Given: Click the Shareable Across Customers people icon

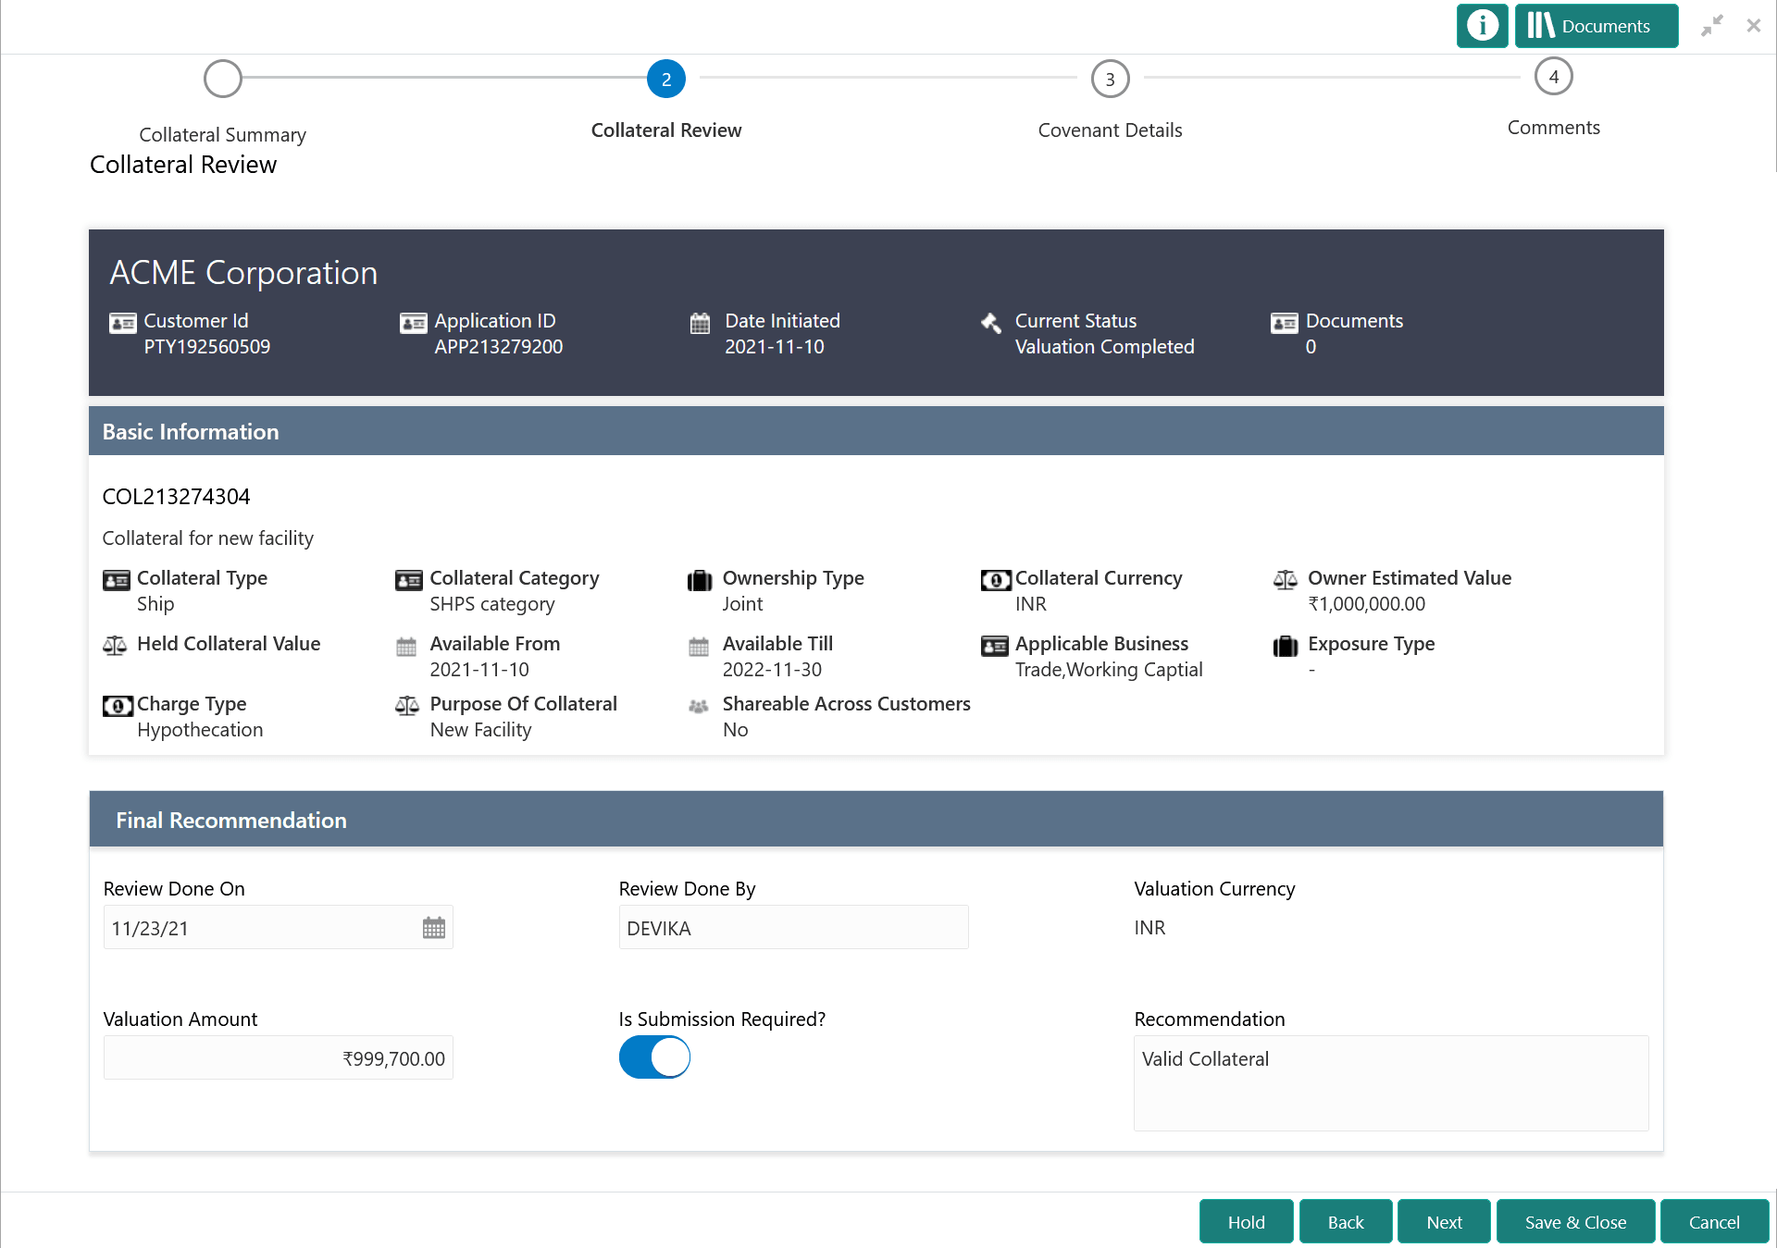Looking at the screenshot, I should pyautogui.click(x=699, y=707).
